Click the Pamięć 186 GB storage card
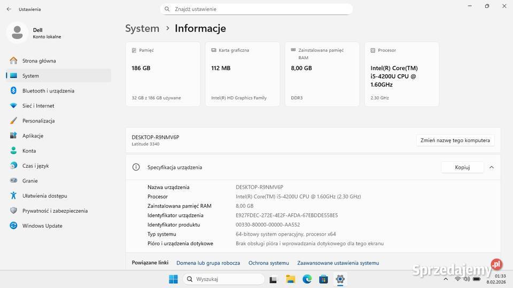 pos(162,74)
